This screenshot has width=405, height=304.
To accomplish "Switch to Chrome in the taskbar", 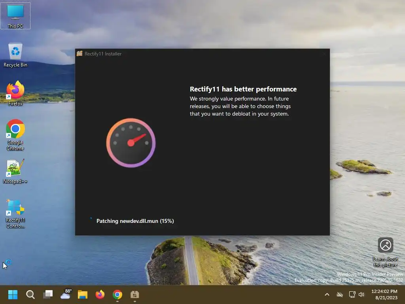I will point(117,294).
